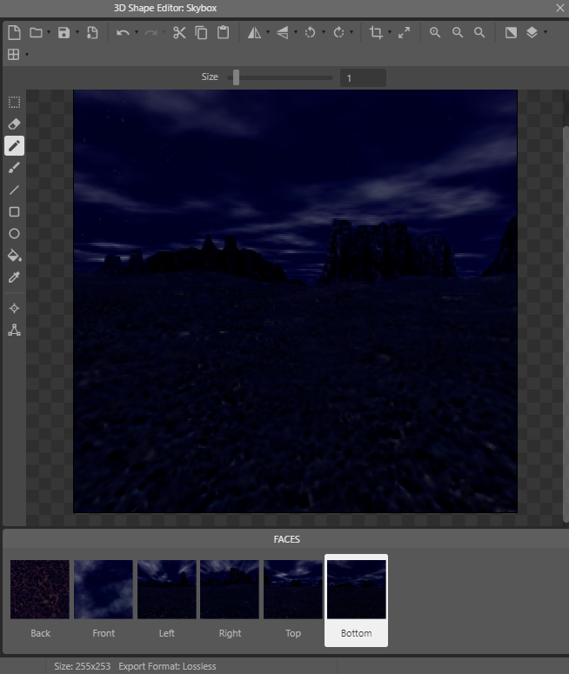Screen dimensions: 569x674
Task: Click the 'Size: 255x253' status text
Action: click(x=82, y=666)
